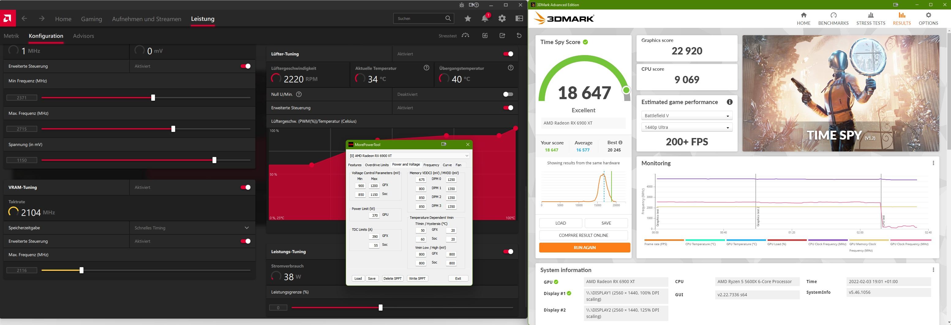951x325 pixels.
Task: Open the Fan tab in MorePowerTool
Action: pos(458,165)
